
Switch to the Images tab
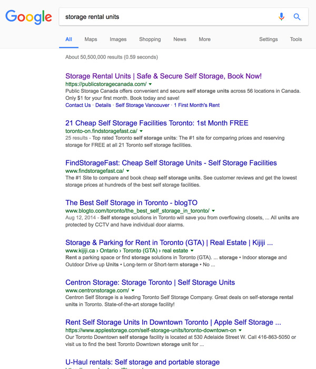(118, 40)
